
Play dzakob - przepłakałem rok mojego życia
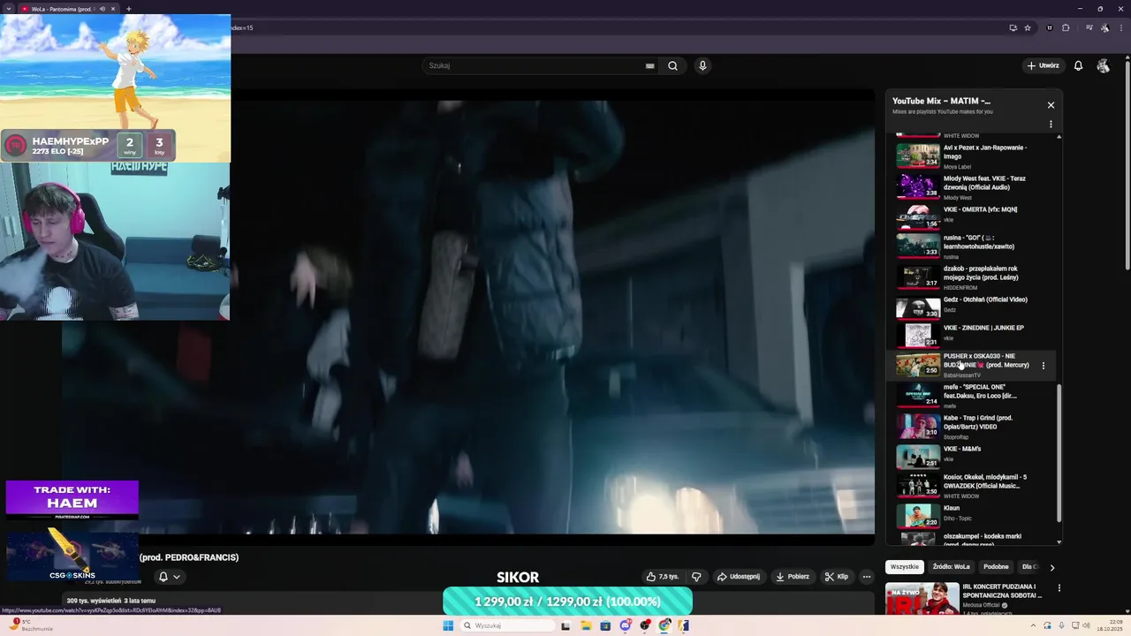[970, 277]
